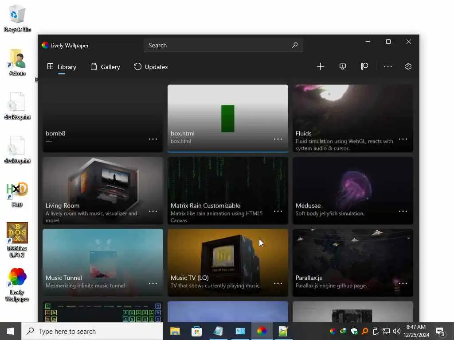The width and height of the screenshot is (454, 340).
Task: Open the notification center icon
Action: [x=440, y=331]
